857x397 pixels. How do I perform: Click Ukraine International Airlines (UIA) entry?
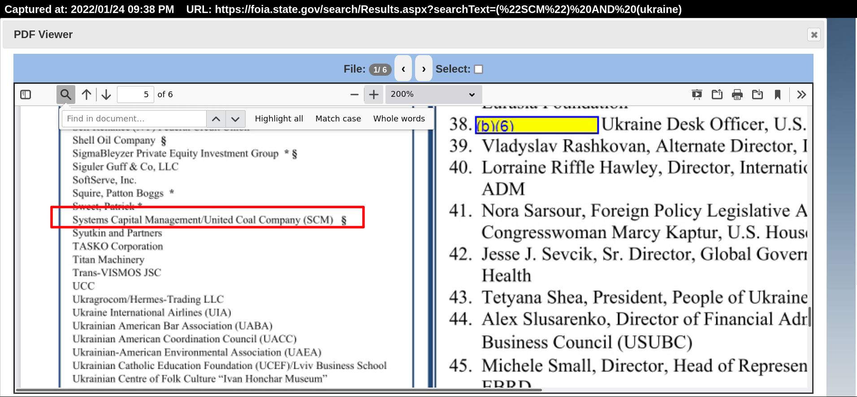pyautogui.click(x=152, y=312)
